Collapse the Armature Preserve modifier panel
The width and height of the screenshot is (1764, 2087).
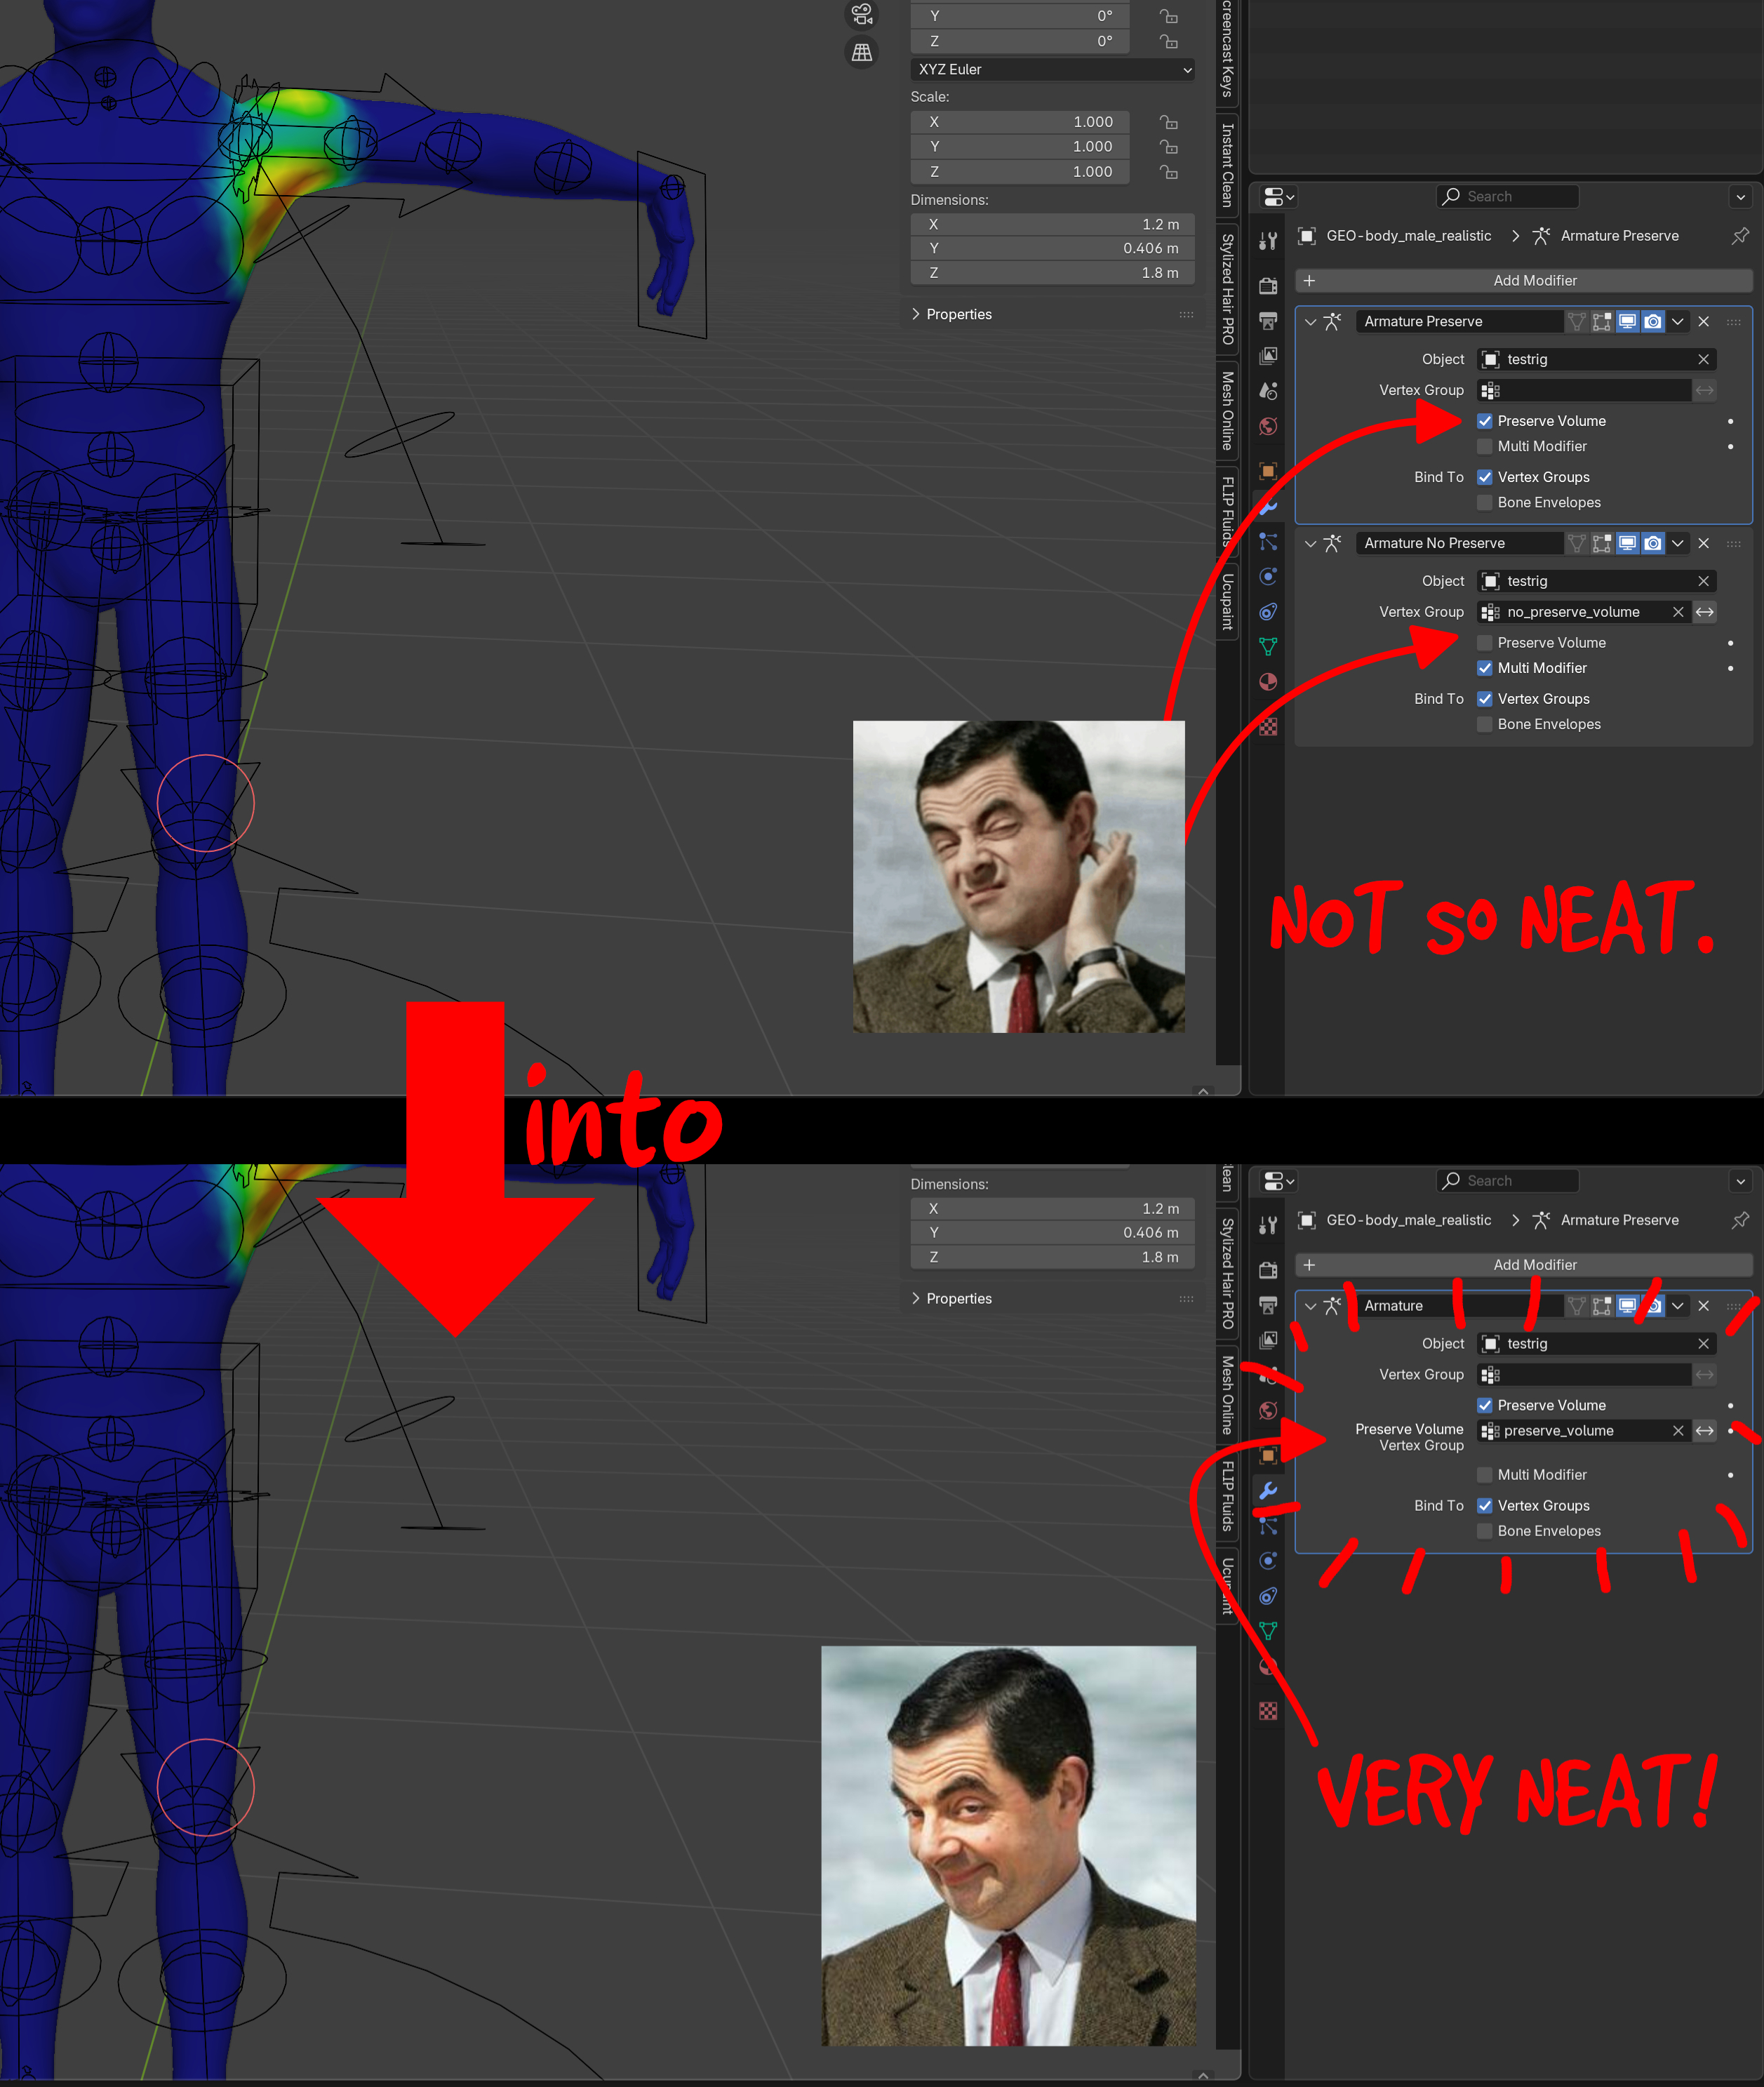click(x=1310, y=321)
